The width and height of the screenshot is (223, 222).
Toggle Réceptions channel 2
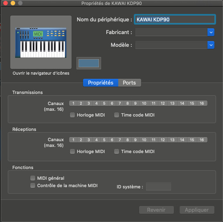pyautogui.click(x=81, y=140)
